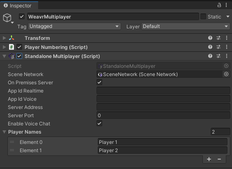Open the Static flags dropdown arrow
The image size is (232, 169).
[x=228, y=16]
